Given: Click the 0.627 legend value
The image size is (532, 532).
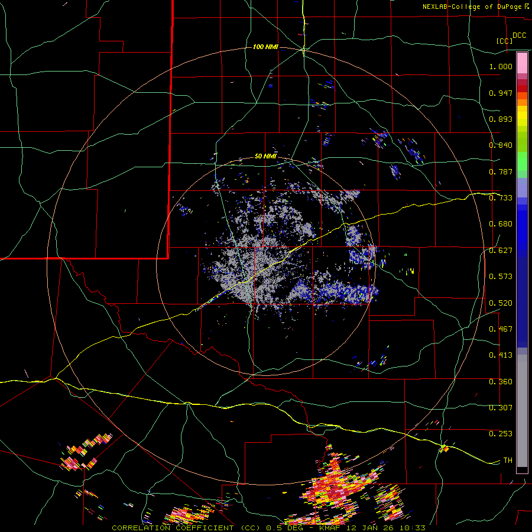Looking at the screenshot, I should (x=501, y=251).
